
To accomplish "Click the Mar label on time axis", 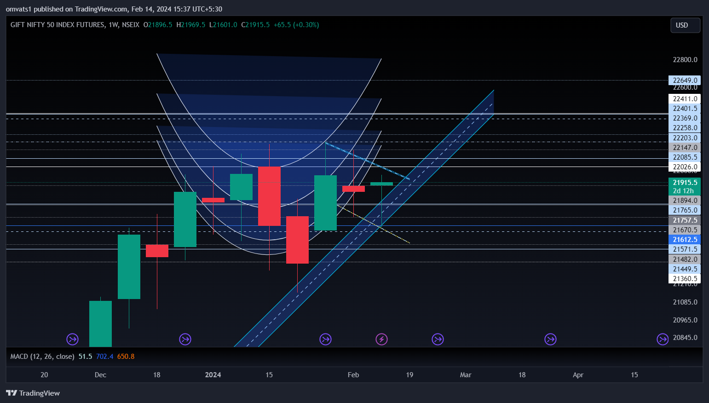I will (x=466, y=375).
